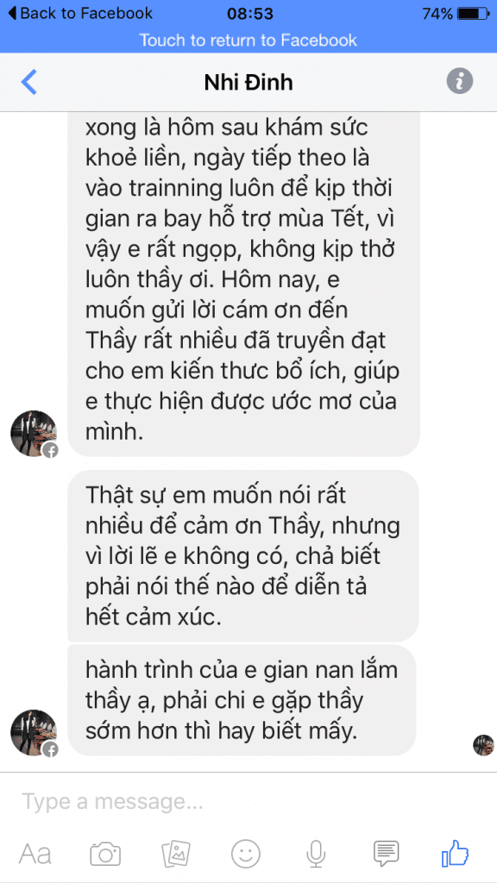Tap the Type a message field
The height and width of the screenshot is (883, 497).
pos(248,801)
